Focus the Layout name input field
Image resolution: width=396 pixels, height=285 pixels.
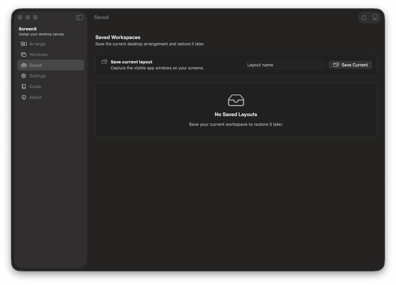point(285,65)
